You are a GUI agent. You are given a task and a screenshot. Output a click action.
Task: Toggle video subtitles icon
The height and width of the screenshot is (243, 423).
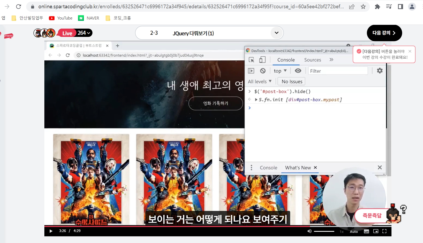click(x=366, y=231)
